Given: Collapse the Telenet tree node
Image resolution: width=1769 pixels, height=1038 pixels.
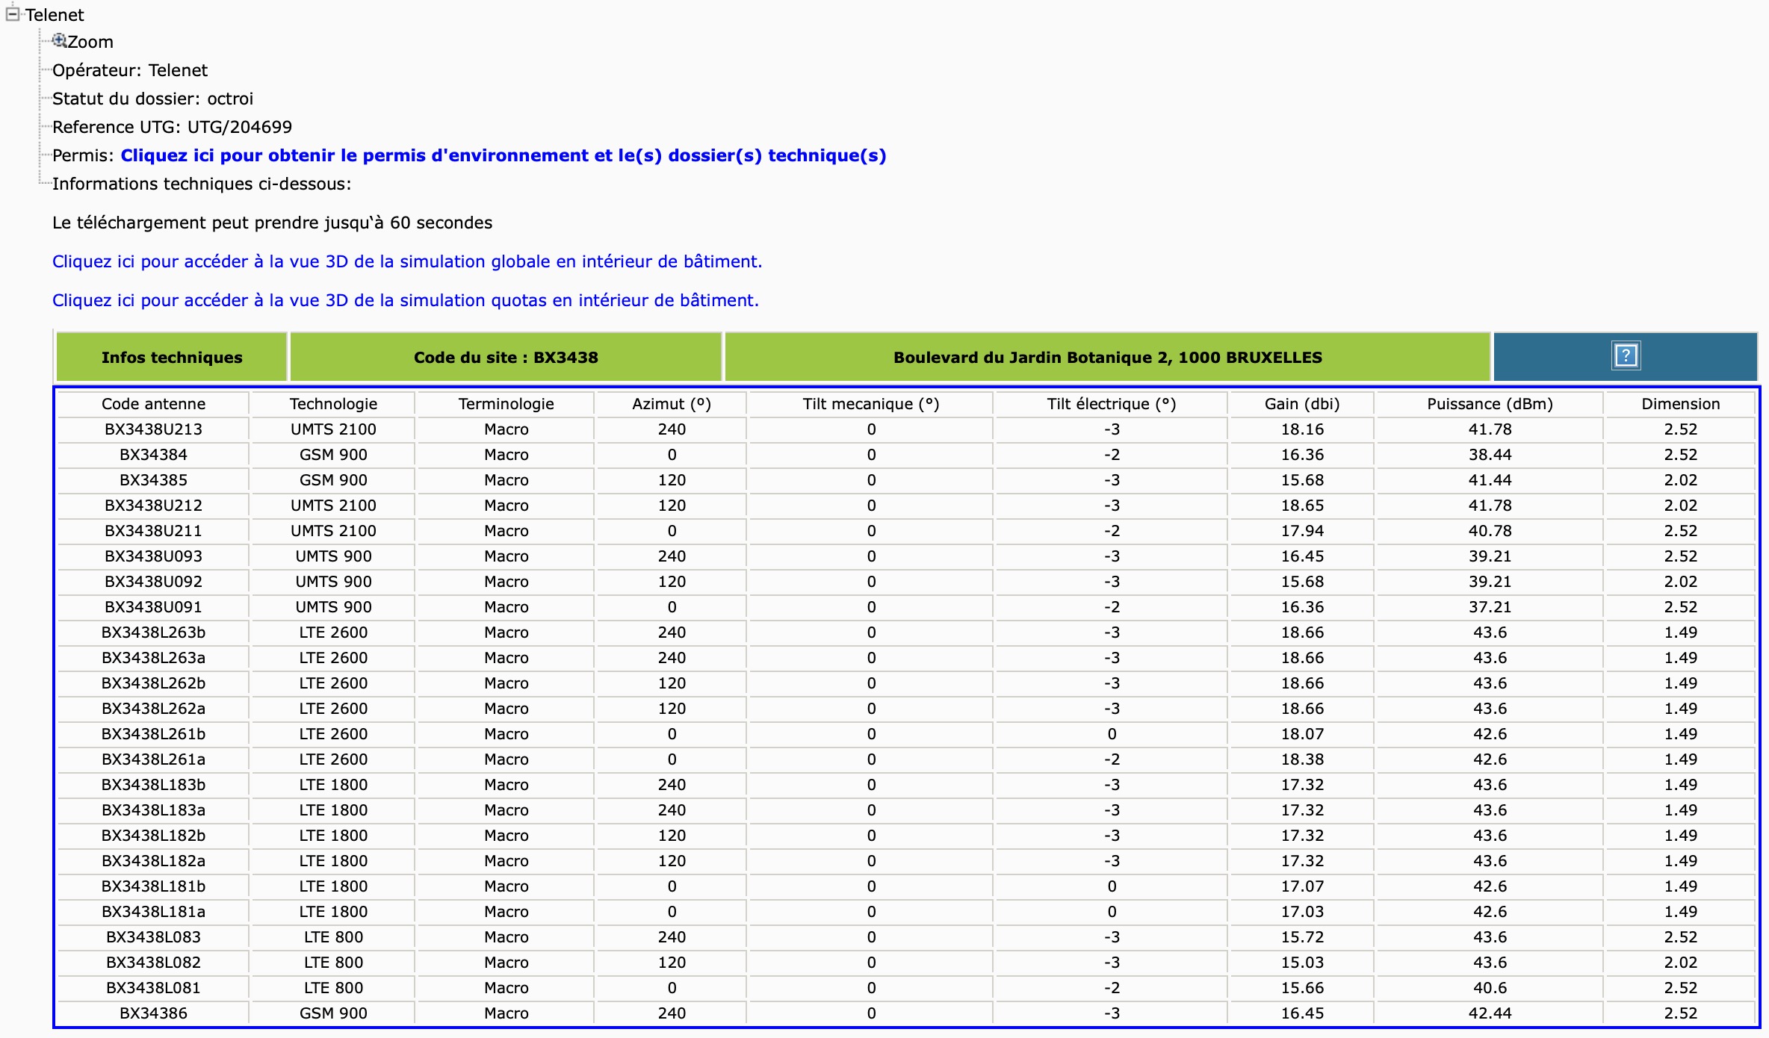Looking at the screenshot, I should pos(12,14).
